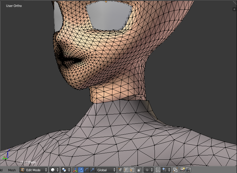This screenshot has width=237, height=173.
Task: Switch to edge select mode
Action: pyautogui.click(x=126, y=170)
